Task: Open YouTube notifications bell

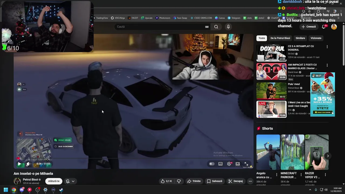Action: [324, 27]
